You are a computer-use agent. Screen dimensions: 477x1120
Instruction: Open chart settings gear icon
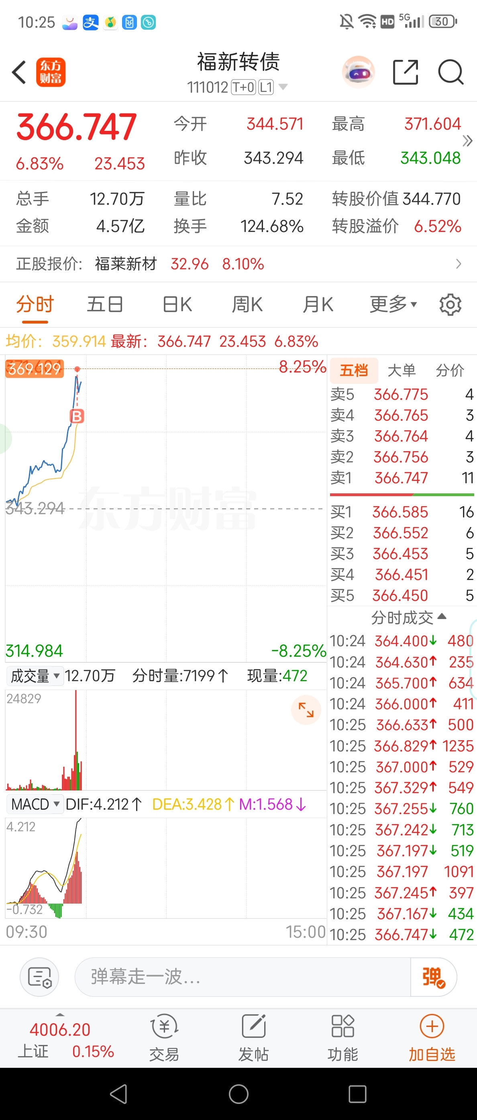[x=450, y=304]
